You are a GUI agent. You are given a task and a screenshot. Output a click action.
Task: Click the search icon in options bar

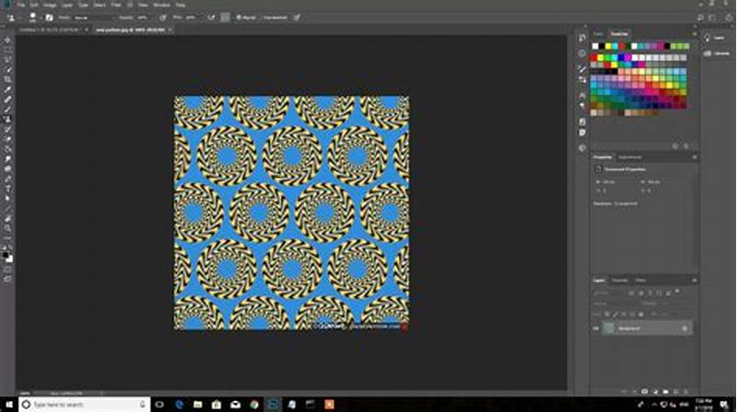pos(700,17)
